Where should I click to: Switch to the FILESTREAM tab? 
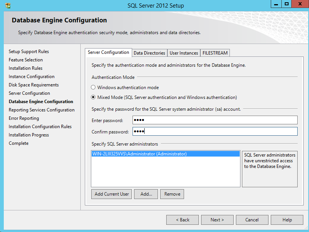(x=215, y=53)
